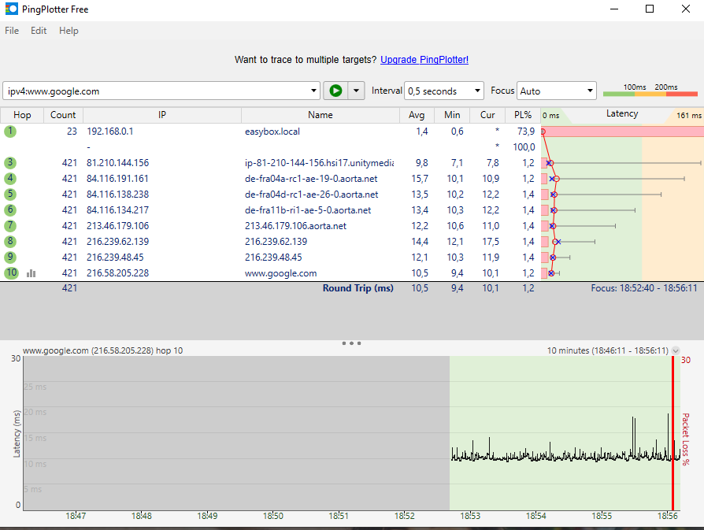This screenshot has width=704, height=530.
Task: Start tracing with the green play button
Action: click(x=335, y=91)
